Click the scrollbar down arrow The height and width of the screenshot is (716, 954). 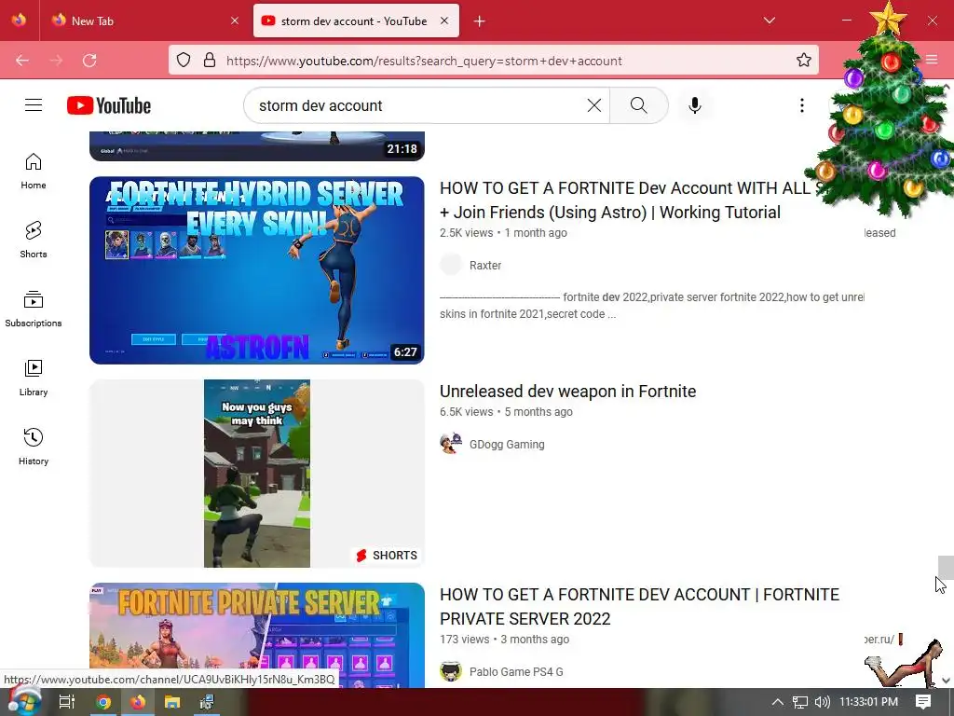[x=946, y=681]
